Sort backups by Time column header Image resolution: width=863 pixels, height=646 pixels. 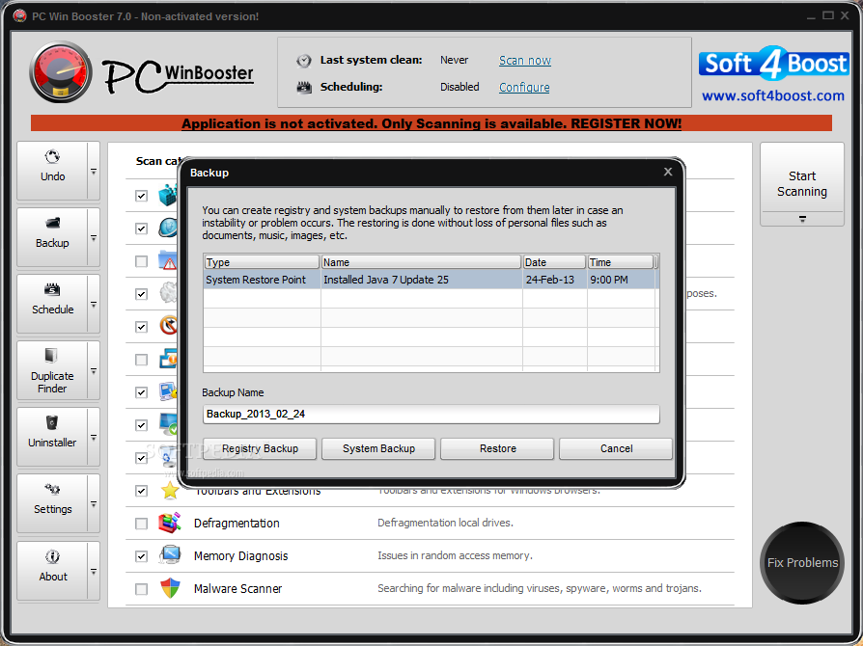pyautogui.click(x=621, y=262)
